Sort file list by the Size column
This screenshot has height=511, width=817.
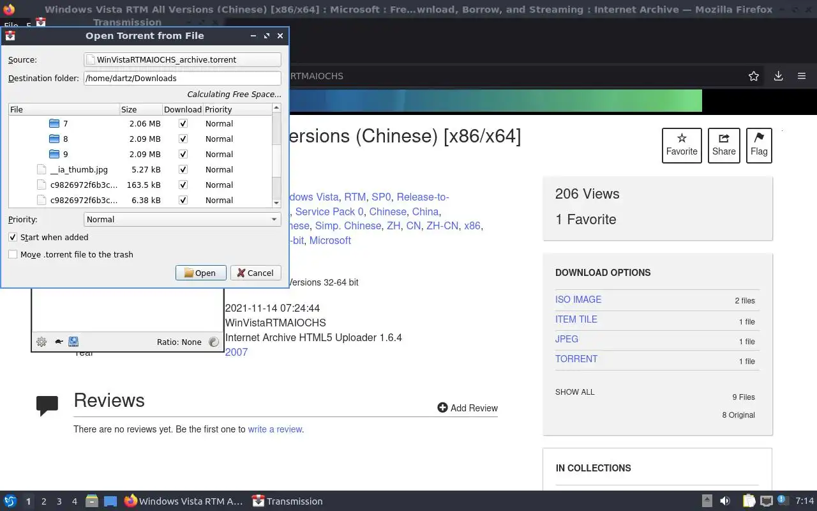pos(141,109)
